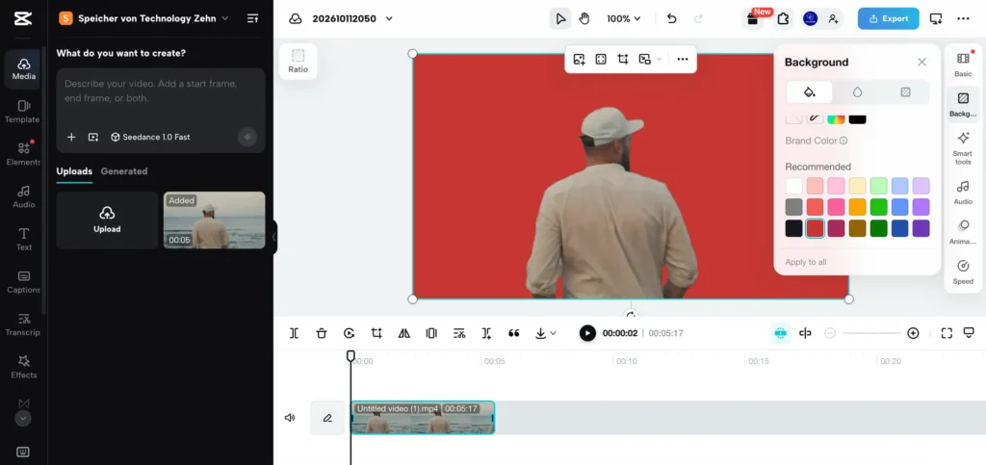The width and height of the screenshot is (986, 465).
Task: Click the Export button
Action: [888, 19]
